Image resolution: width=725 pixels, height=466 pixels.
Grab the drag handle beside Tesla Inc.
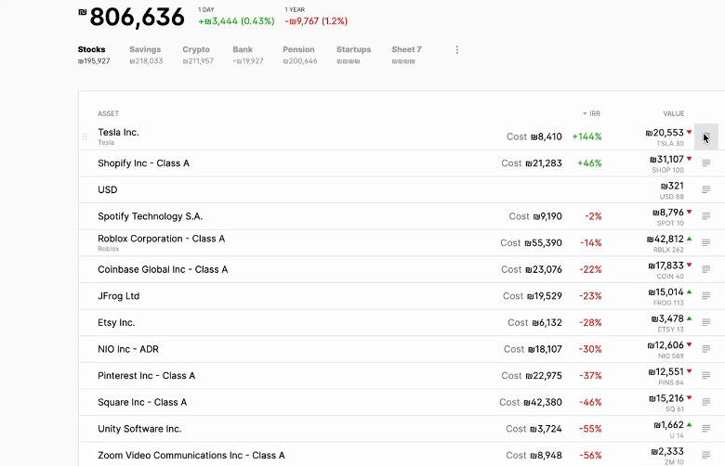(85, 136)
